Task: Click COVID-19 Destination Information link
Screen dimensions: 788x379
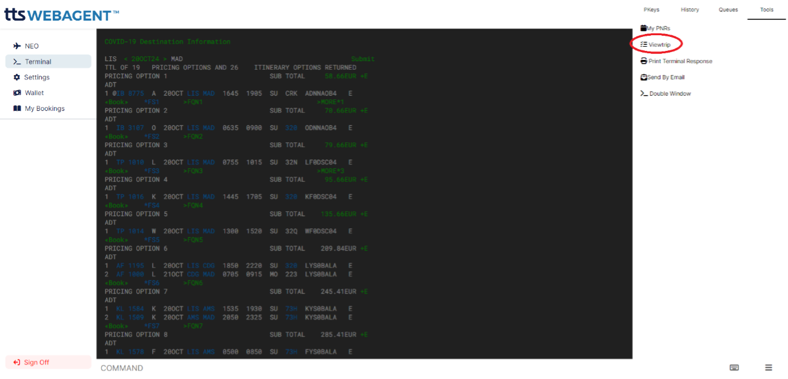Action: [x=167, y=42]
